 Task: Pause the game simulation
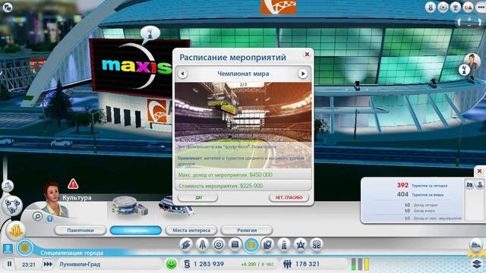pyautogui.click(x=9, y=264)
